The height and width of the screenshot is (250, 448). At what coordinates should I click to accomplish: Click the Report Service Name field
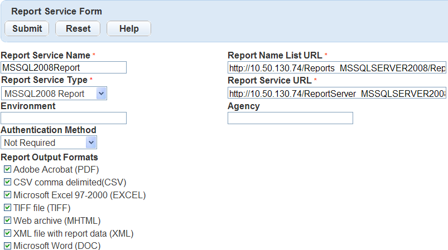tap(64, 67)
